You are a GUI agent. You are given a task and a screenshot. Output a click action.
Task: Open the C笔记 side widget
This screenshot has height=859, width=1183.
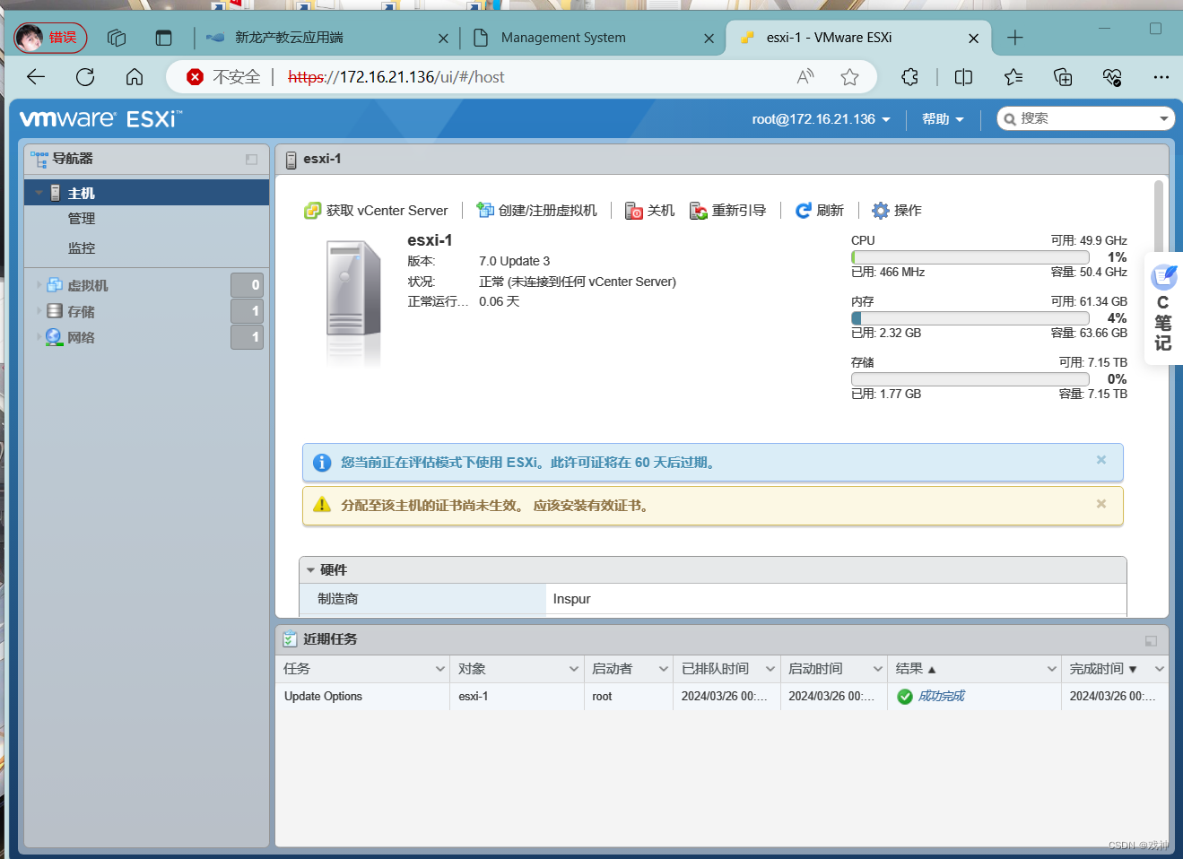click(1163, 309)
